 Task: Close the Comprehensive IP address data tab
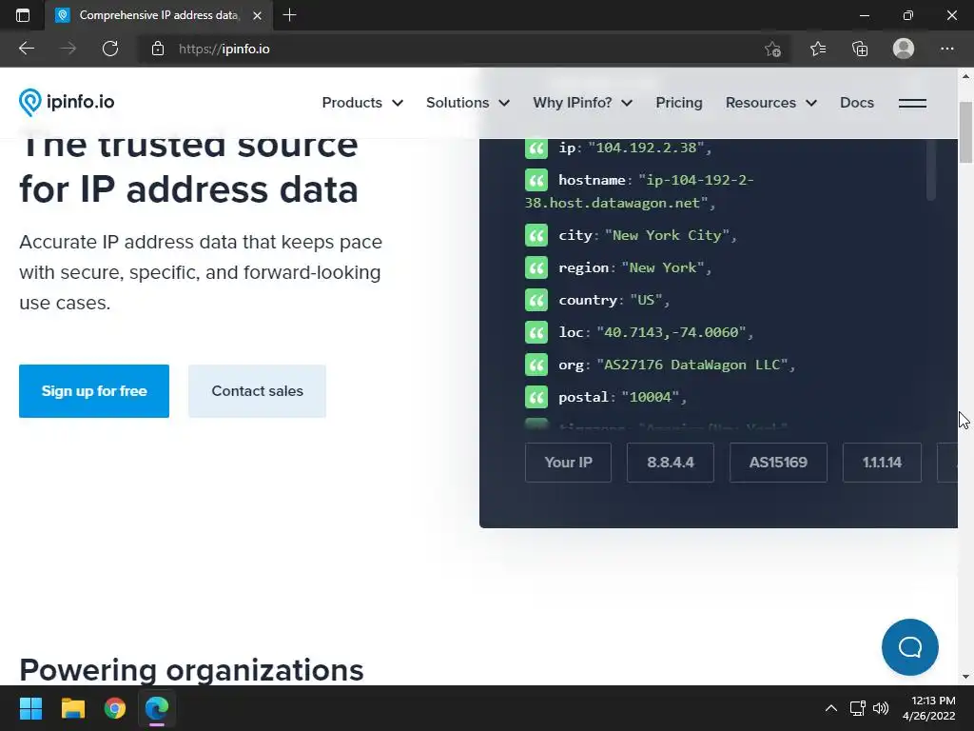pyautogui.click(x=257, y=15)
